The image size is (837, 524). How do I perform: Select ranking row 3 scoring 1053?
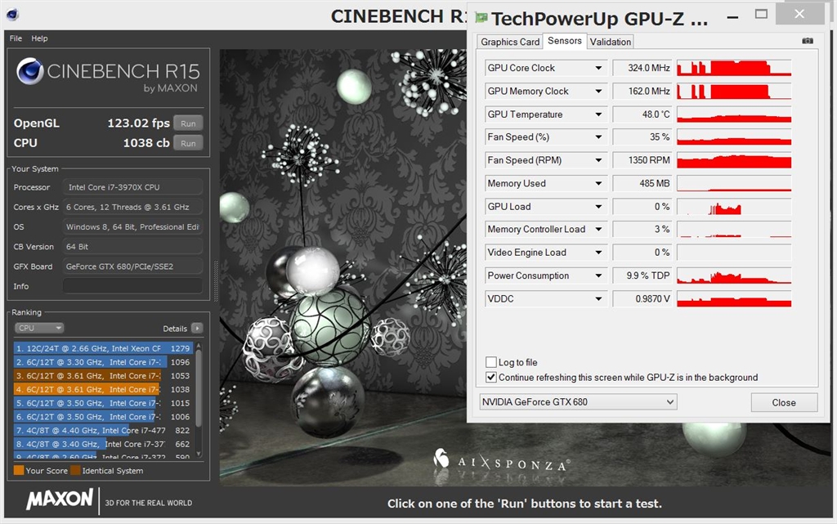coord(103,376)
